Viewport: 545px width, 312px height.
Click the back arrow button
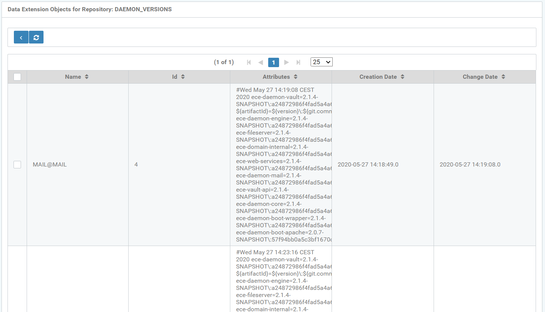(x=21, y=37)
